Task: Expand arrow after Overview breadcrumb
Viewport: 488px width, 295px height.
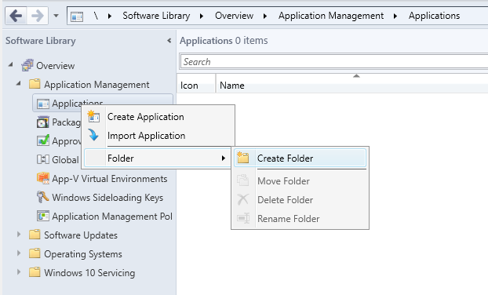Action: (x=265, y=16)
